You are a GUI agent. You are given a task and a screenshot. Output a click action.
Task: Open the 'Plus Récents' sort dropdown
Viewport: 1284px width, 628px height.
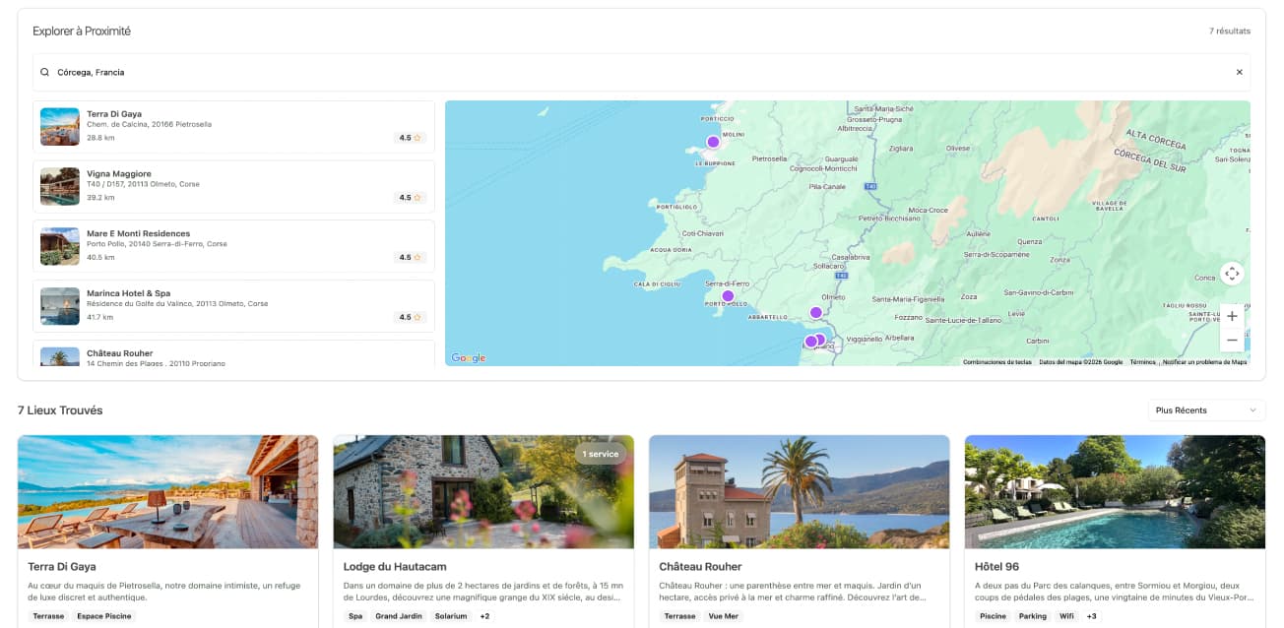[1204, 409]
